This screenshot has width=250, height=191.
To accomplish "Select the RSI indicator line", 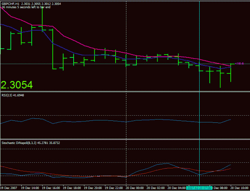I will [116, 121].
